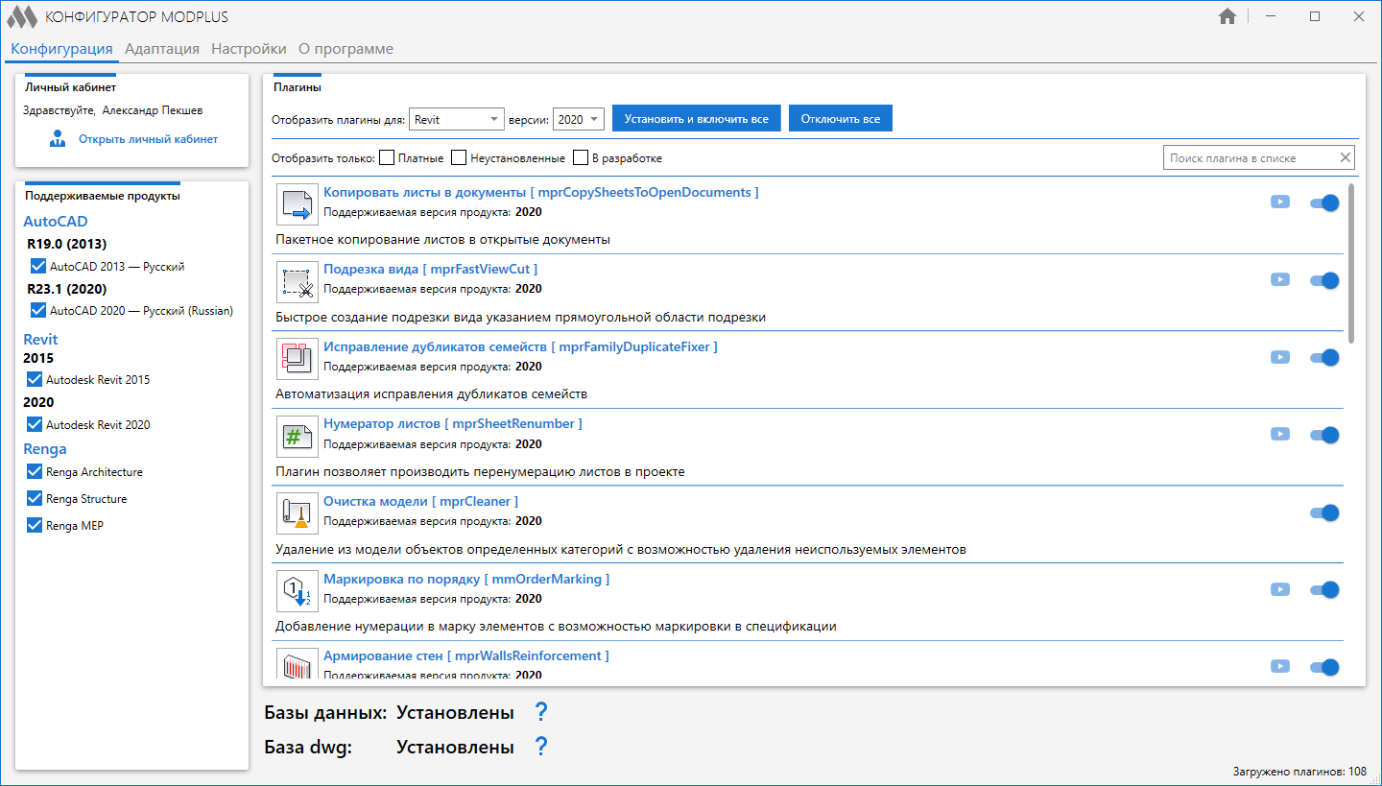The height and width of the screenshot is (786, 1382).
Task: Disable the mprFamilyDuplicateFixer plugin switch
Action: pyautogui.click(x=1324, y=357)
